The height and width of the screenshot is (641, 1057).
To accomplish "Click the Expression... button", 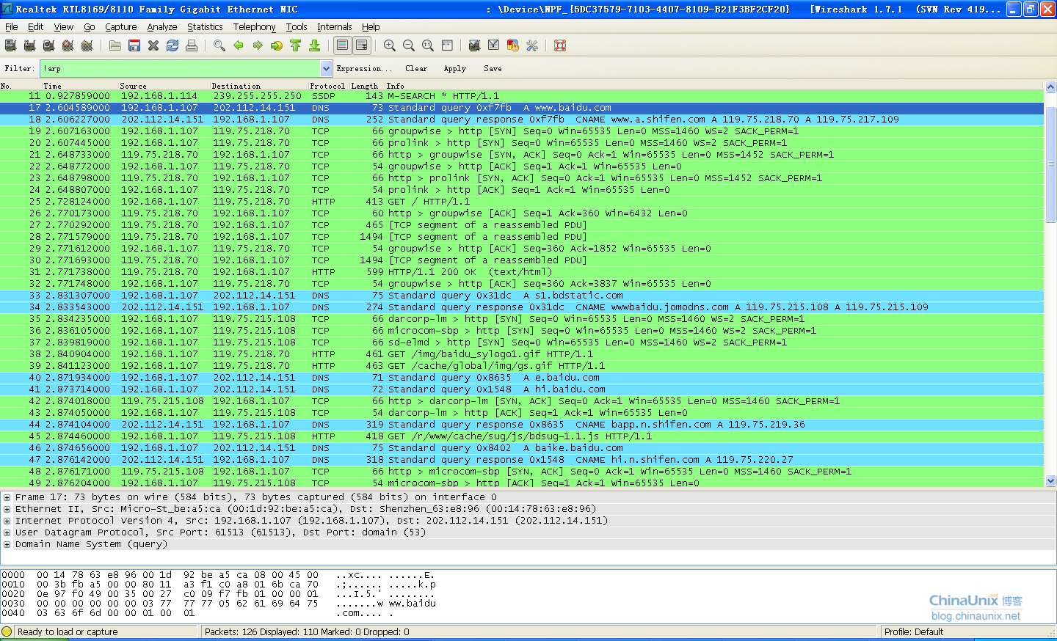I will pyautogui.click(x=364, y=68).
